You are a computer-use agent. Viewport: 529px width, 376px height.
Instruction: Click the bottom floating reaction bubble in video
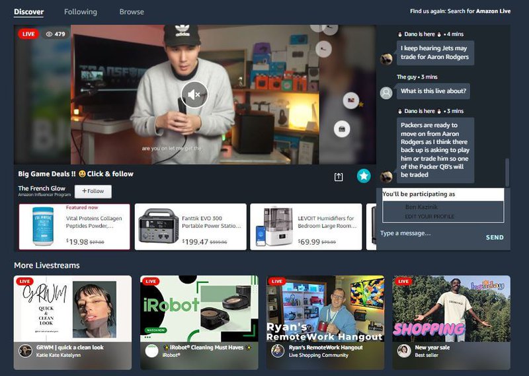(x=342, y=129)
